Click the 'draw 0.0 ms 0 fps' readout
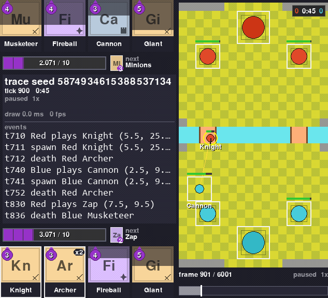Screen dimensions: 328x298 click(x=35, y=114)
